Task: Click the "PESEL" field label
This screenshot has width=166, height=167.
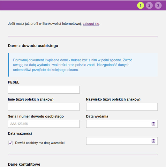Action: pos(14,82)
